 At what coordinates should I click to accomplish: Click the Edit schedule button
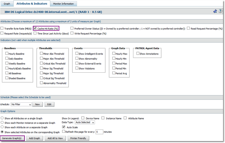(x=49, y=104)
